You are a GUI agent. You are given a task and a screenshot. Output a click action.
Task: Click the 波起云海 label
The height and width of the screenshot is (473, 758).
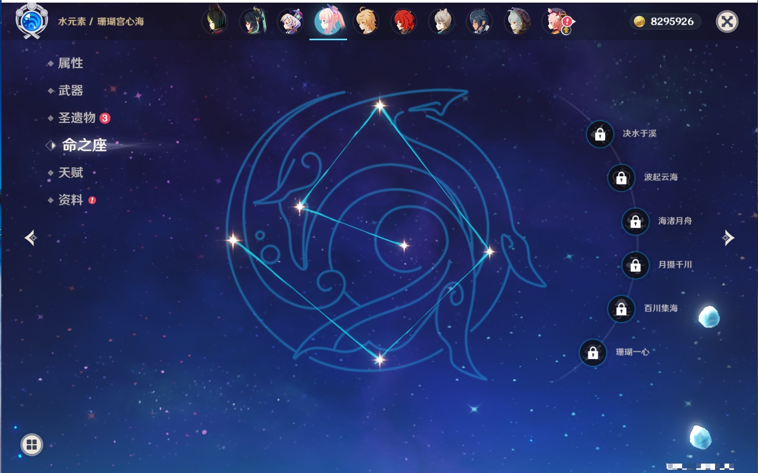661,177
